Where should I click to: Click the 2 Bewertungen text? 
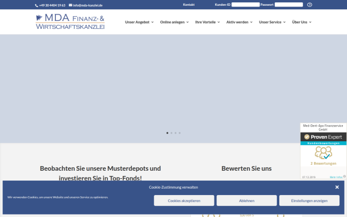coord(323,163)
